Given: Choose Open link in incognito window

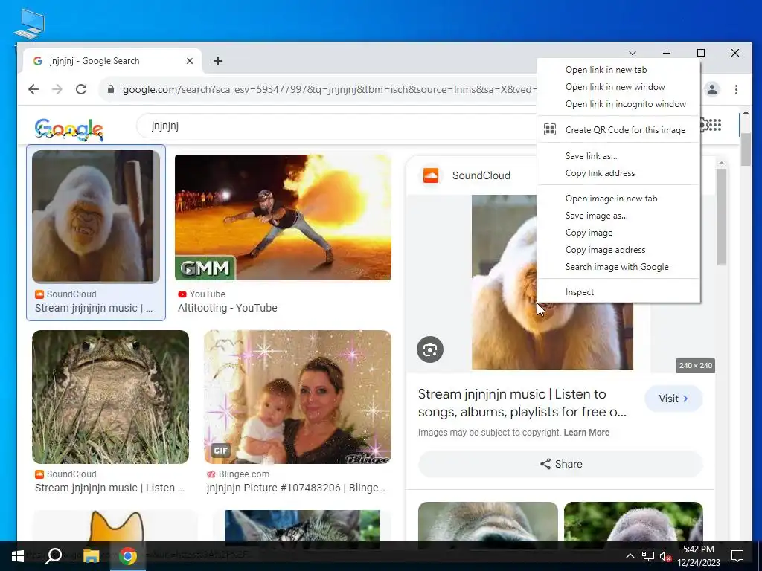Looking at the screenshot, I should click(618, 104).
